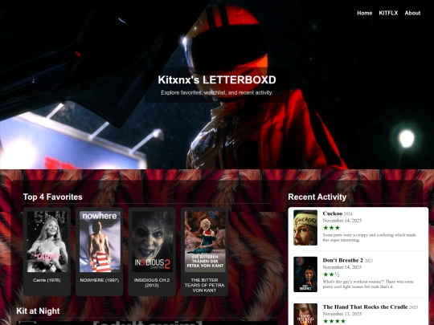This screenshot has width=434, height=325.
Task: Open the KITFLX nav link
Action: (x=388, y=13)
